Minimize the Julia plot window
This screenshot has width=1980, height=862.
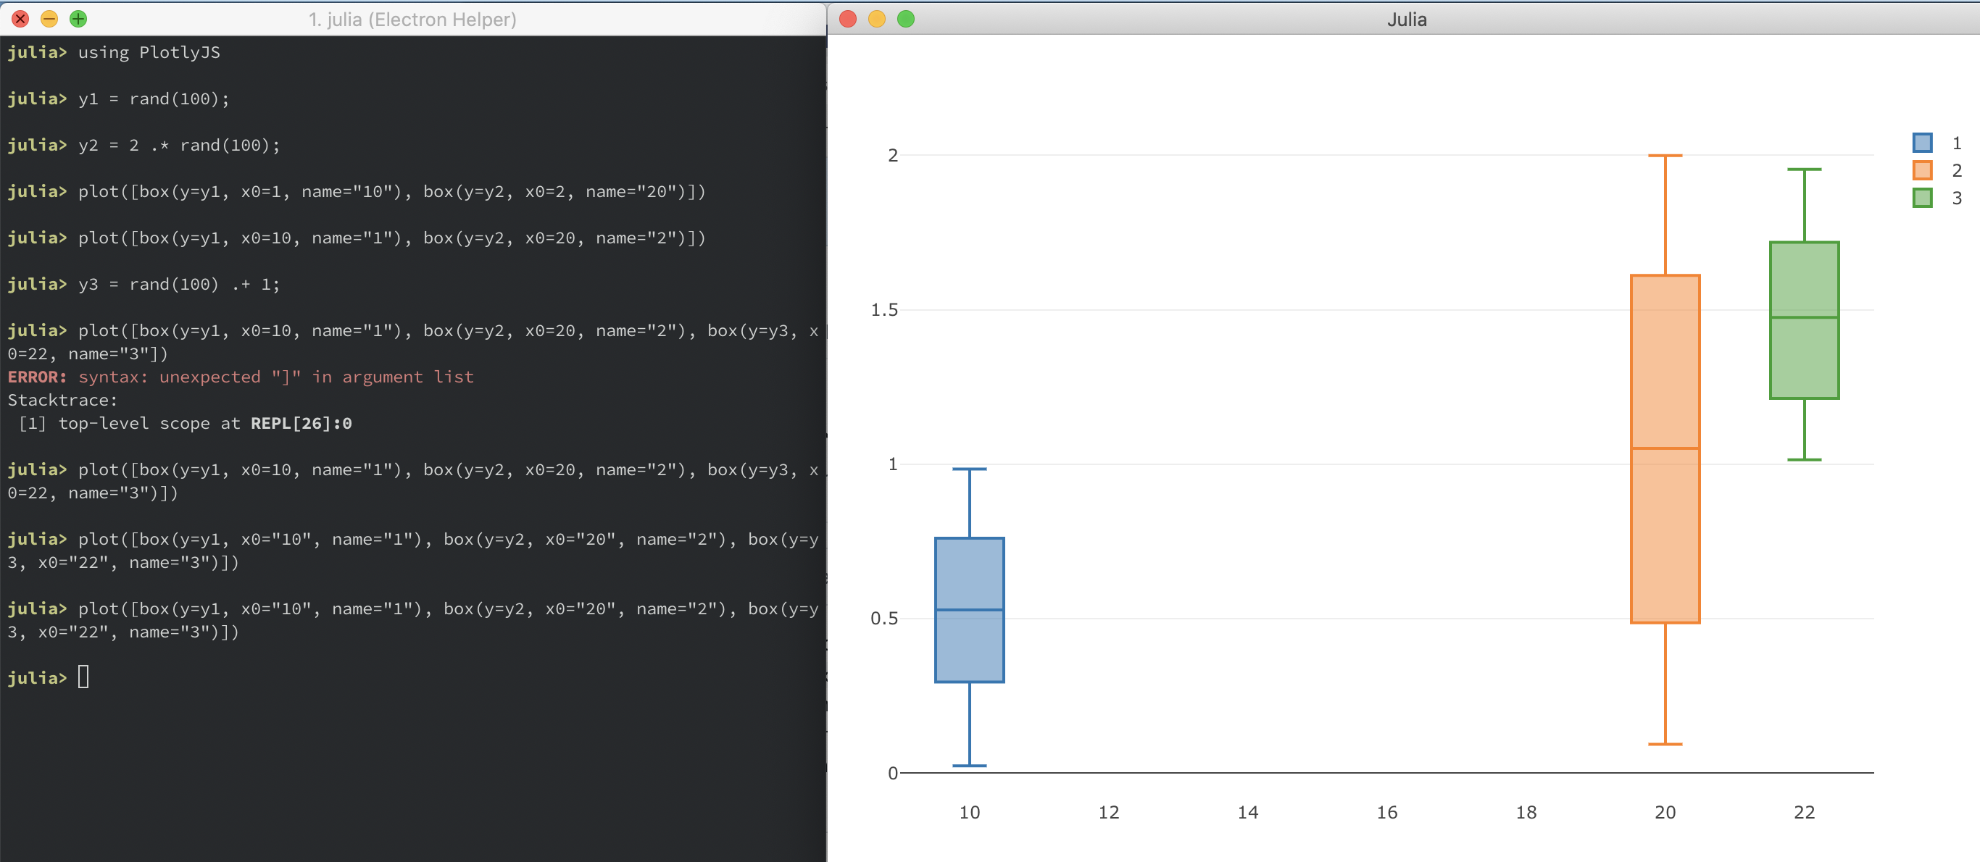click(877, 20)
